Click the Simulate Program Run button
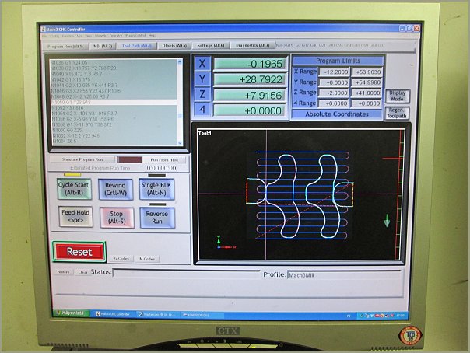Screen dimensions: 470x353 (x=82, y=159)
